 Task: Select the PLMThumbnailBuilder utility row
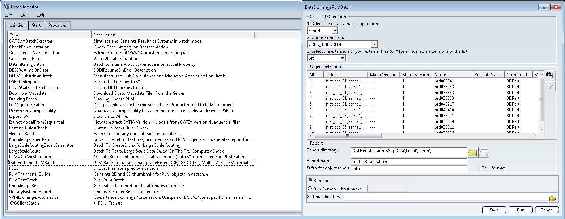coord(131,174)
